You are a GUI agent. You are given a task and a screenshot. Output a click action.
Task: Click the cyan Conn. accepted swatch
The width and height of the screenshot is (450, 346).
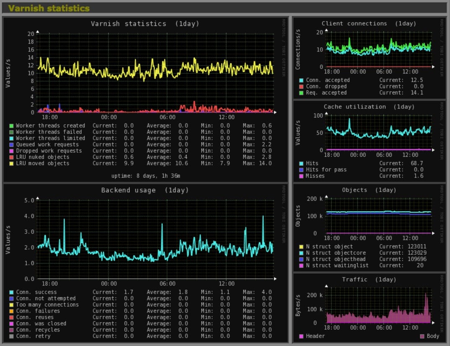click(x=301, y=80)
